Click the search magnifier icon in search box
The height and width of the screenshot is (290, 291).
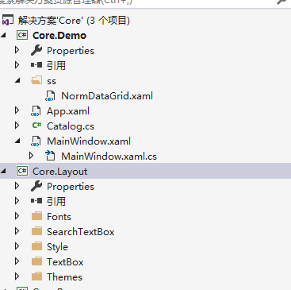click(x=281, y=2)
